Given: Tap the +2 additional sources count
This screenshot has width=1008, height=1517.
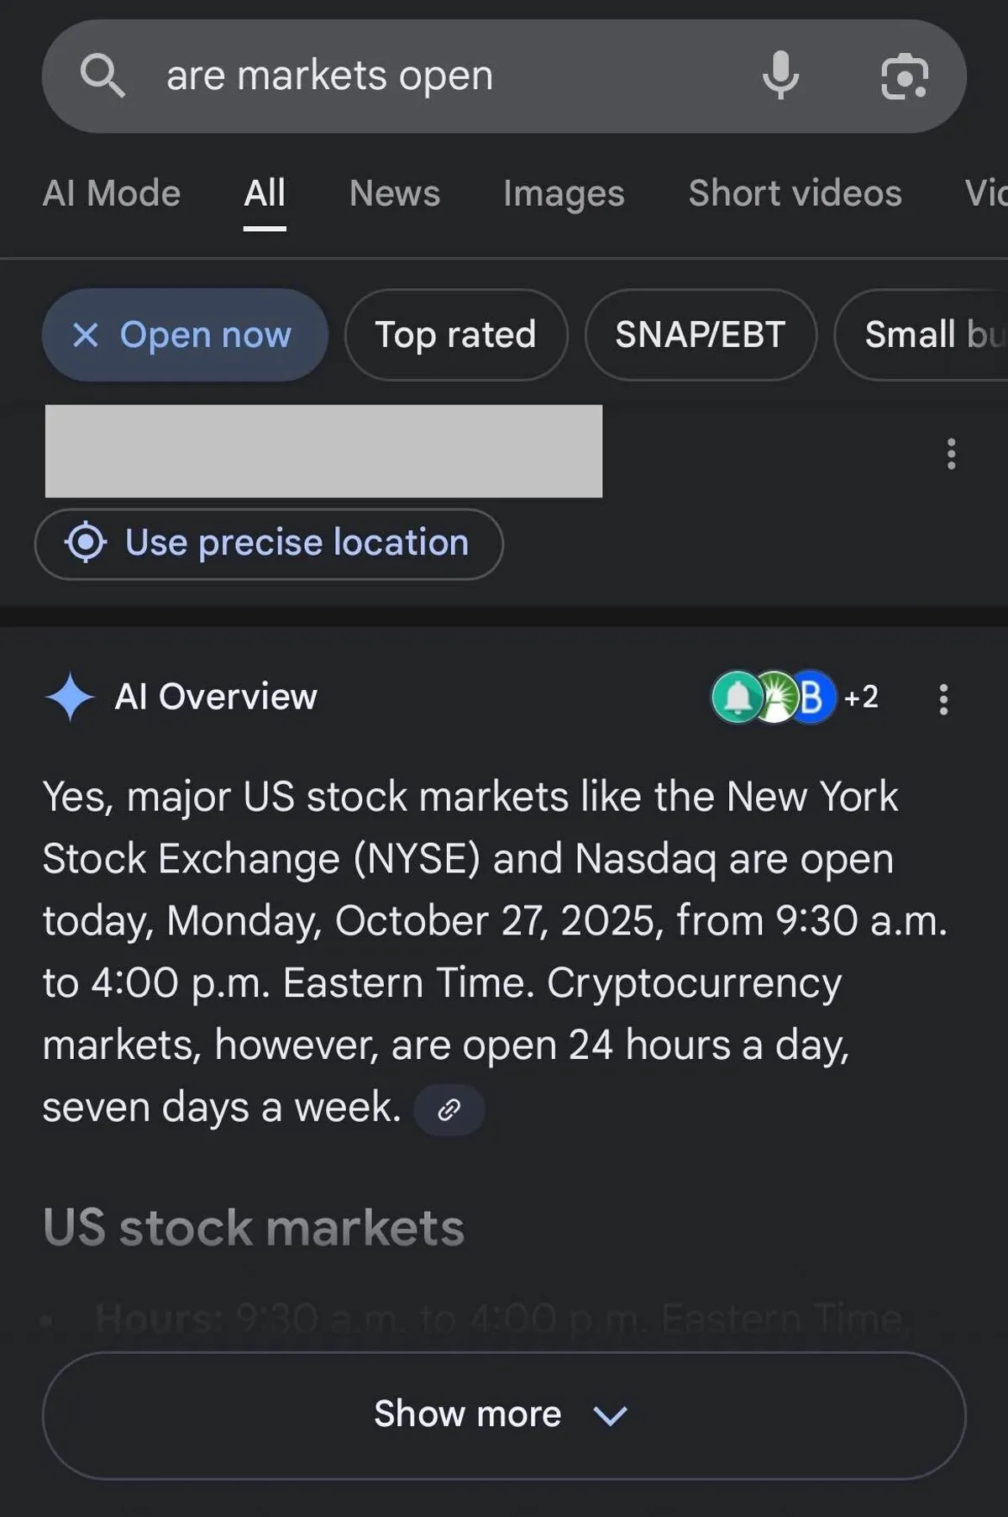Looking at the screenshot, I should click(x=861, y=697).
